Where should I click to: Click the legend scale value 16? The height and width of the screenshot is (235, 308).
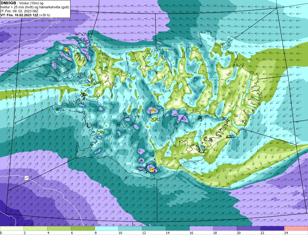point(191,233)
